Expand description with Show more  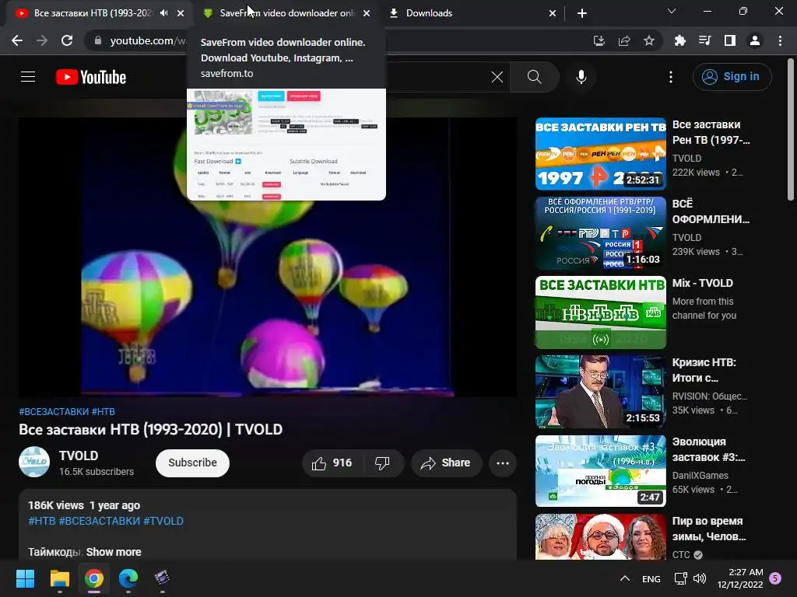114,552
